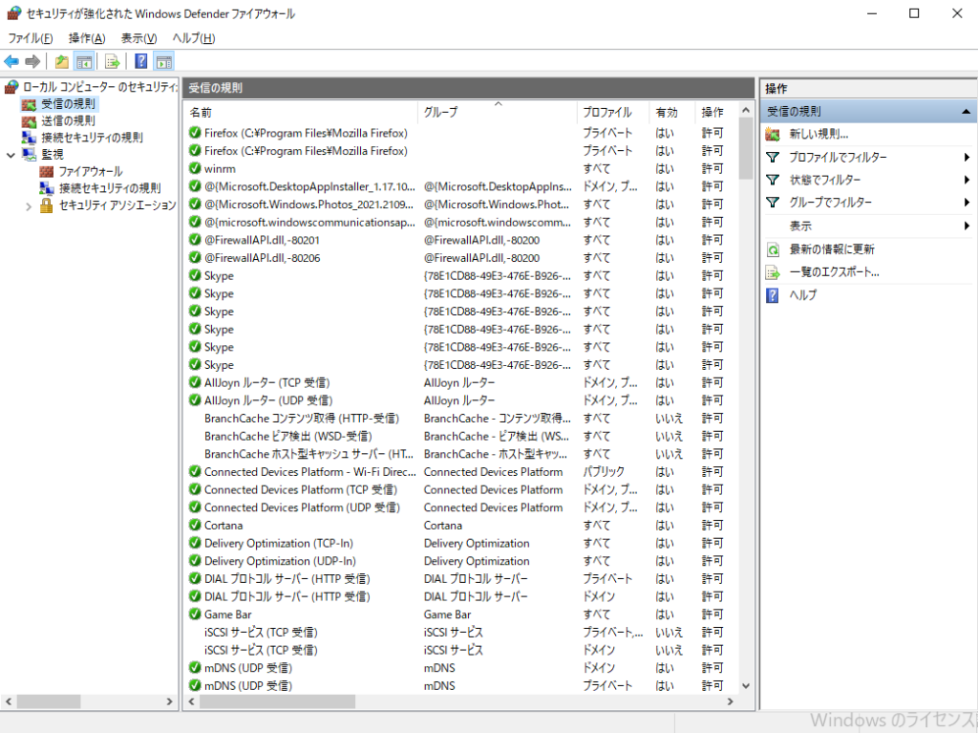Click the funnel icon for グループでフィルター
This screenshot has height=733, width=978.
(773, 203)
